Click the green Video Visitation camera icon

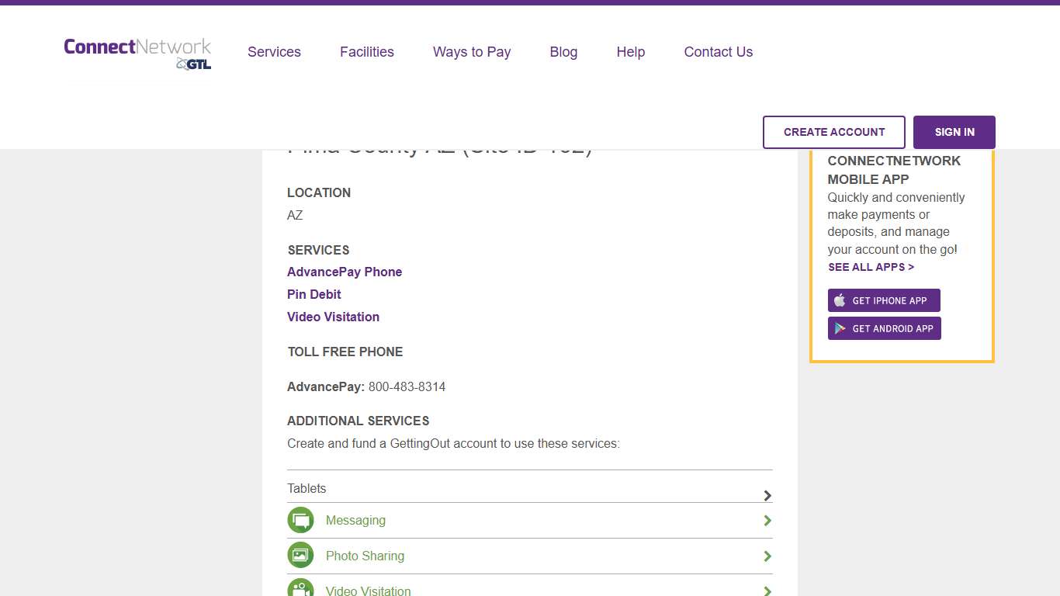pyautogui.click(x=300, y=589)
